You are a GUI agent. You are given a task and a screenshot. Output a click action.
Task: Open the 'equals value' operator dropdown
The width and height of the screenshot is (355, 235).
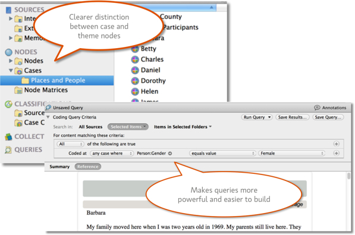click(x=222, y=154)
